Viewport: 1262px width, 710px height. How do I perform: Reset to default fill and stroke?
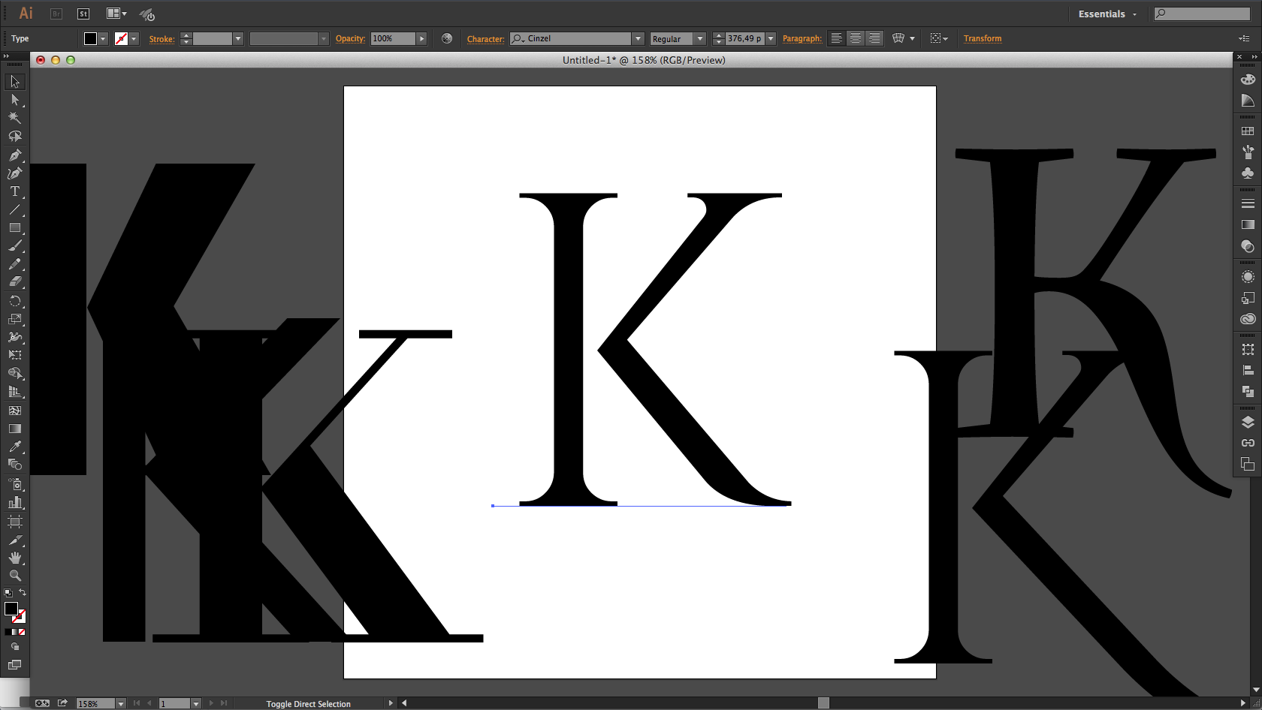tap(8, 593)
